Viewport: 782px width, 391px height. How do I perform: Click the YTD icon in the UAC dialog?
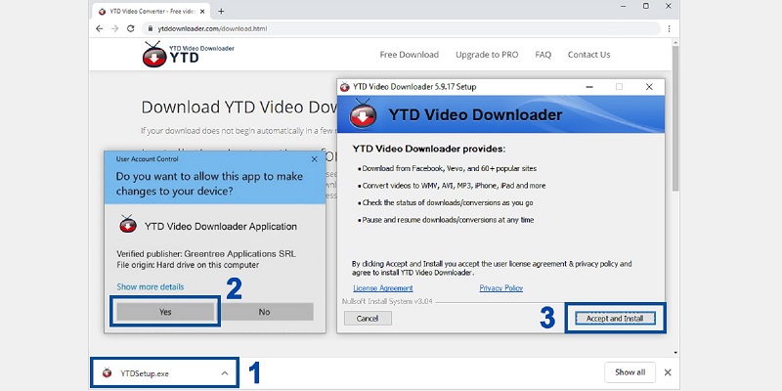pos(128,225)
